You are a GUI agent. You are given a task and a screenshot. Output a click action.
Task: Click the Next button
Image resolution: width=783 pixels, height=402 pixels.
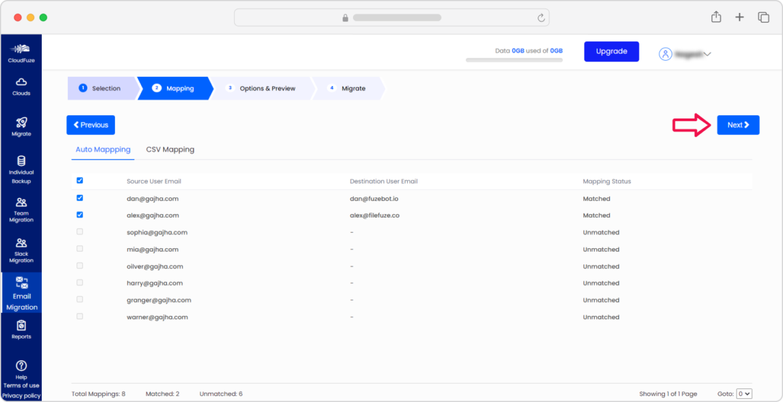[738, 124]
